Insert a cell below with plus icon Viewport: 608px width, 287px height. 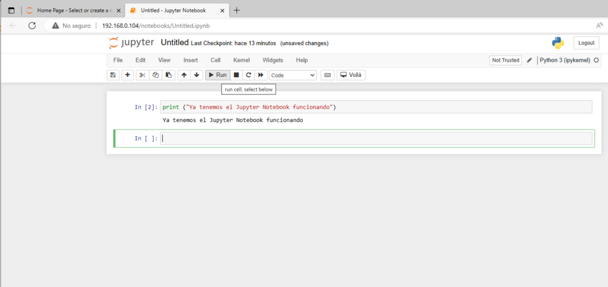click(128, 75)
